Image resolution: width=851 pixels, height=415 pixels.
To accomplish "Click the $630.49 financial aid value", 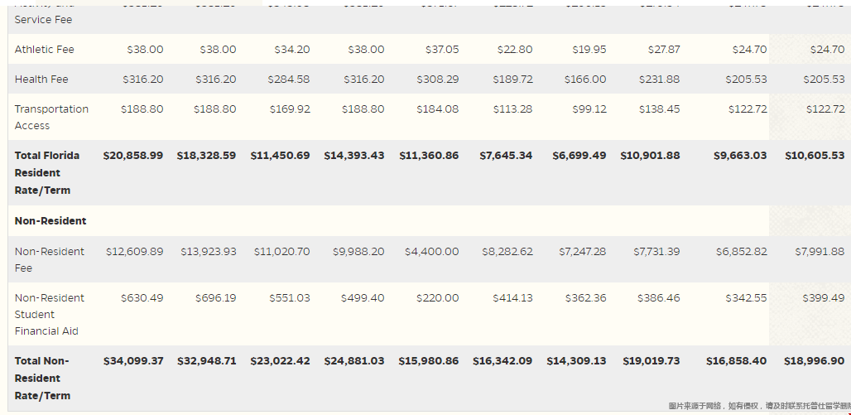I will (x=142, y=298).
